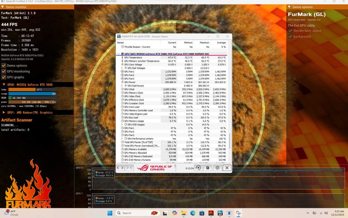
Task: Click the Average column header
Action: coord(221,43)
